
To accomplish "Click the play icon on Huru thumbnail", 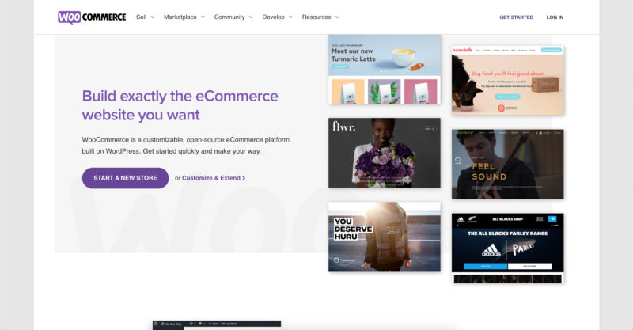I will (336, 260).
